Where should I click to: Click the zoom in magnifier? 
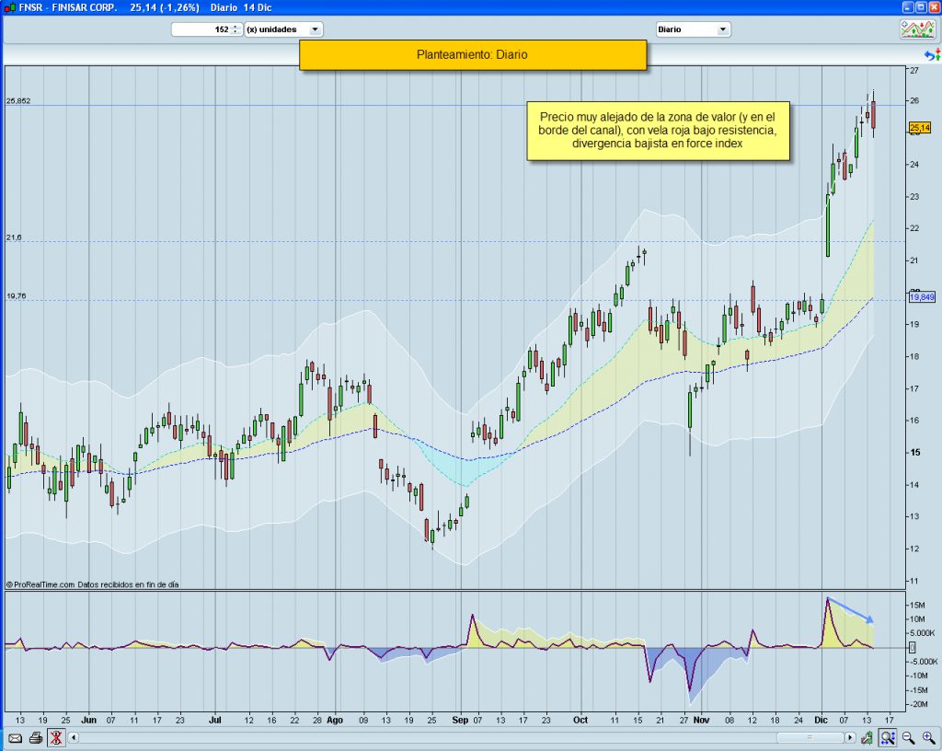[926, 738]
